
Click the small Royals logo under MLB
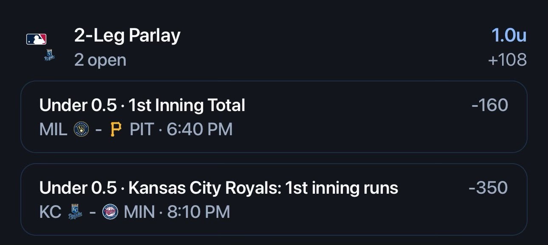(50, 56)
